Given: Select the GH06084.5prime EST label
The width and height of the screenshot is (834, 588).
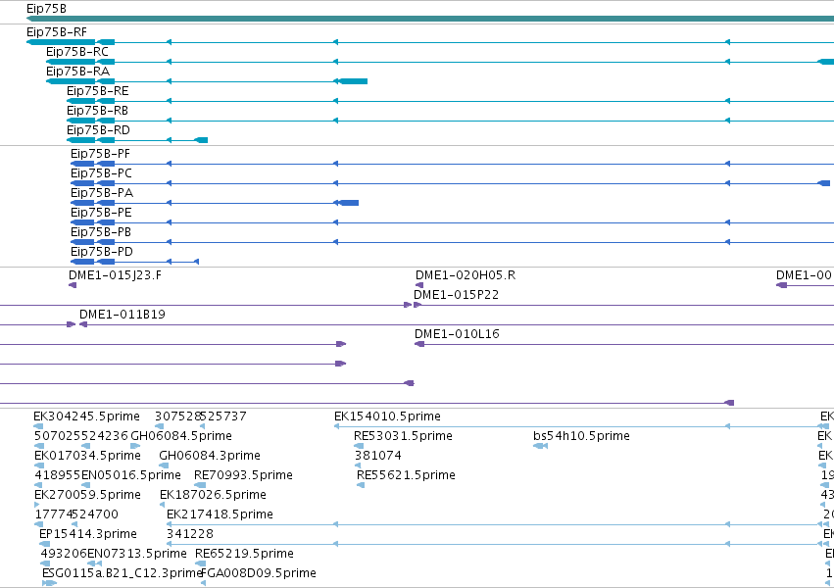Looking at the screenshot, I should (x=181, y=436).
